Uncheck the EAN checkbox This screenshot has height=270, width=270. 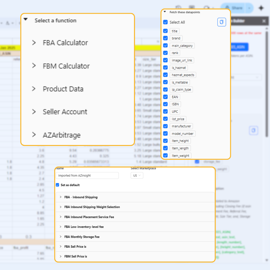[x=165, y=97]
